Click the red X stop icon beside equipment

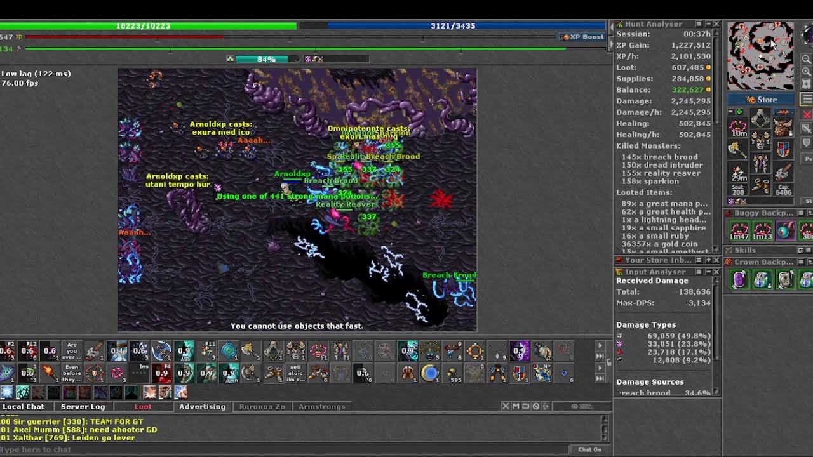coord(807,114)
